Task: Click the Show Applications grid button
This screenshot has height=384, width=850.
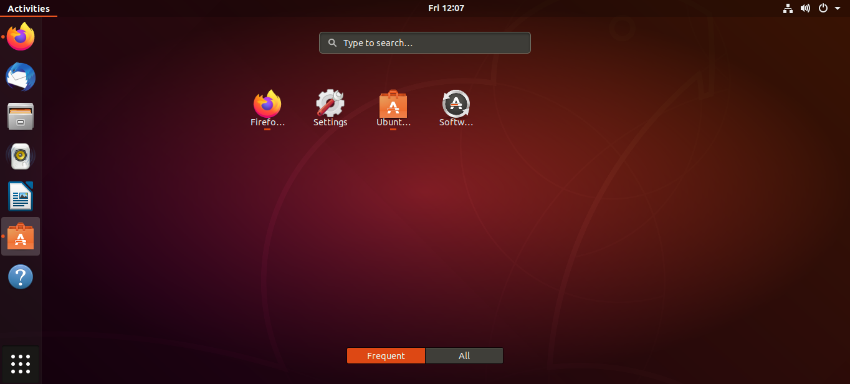Action: 21,364
